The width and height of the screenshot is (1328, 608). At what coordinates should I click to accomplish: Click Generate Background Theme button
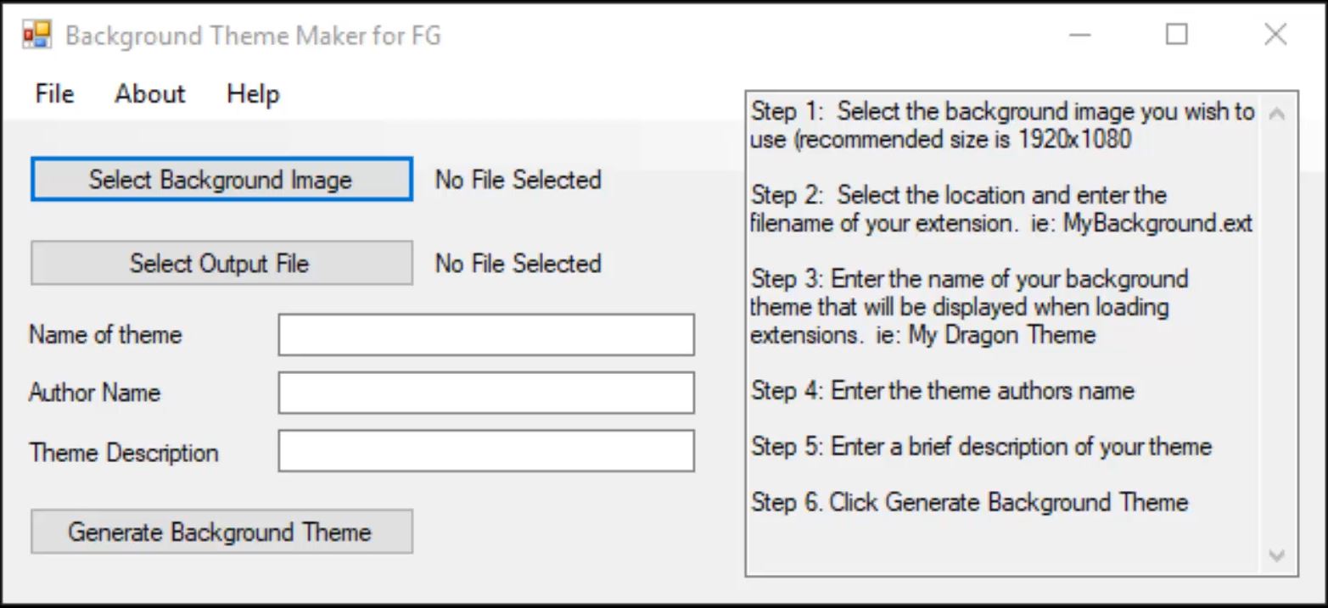tap(221, 532)
